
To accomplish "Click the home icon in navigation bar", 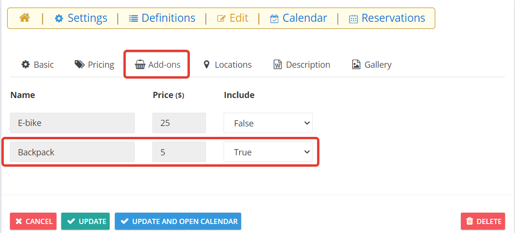I will pyautogui.click(x=25, y=18).
